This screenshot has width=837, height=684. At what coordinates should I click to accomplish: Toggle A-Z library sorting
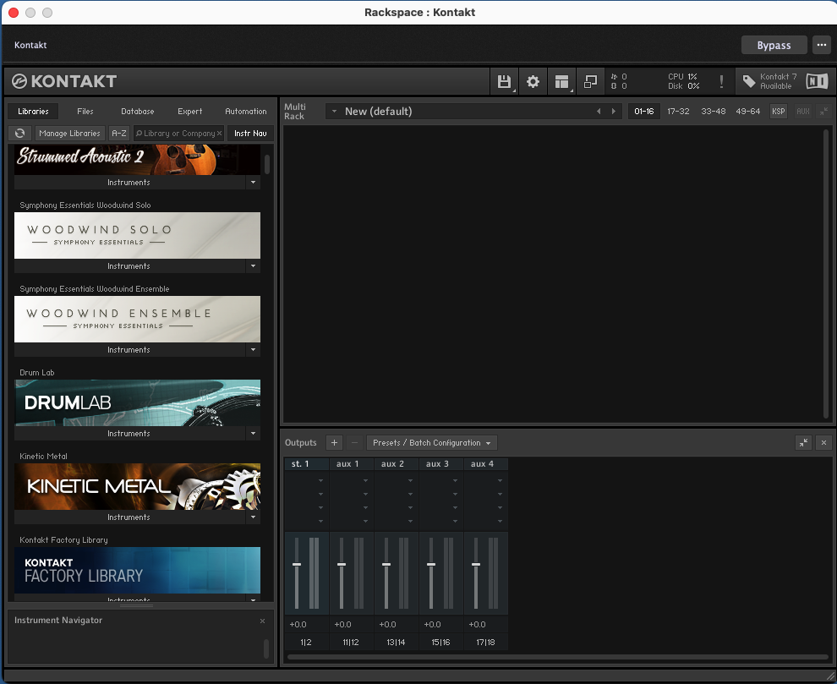tap(119, 133)
